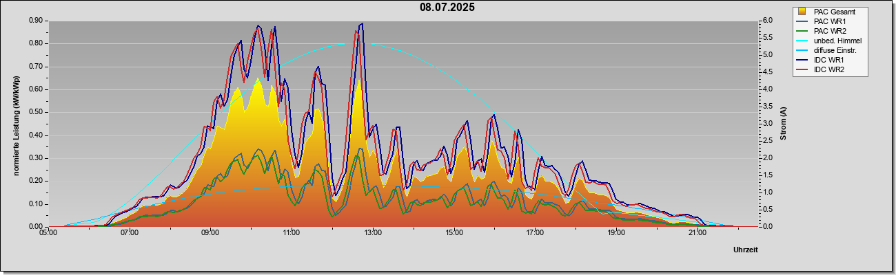Click the 'Strom (A)' axis title
This screenshot has height=275, width=896.
(x=784, y=124)
